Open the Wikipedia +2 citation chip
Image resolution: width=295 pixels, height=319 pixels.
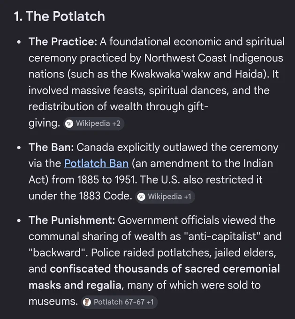pyautogui.click(x=94, y=123)
